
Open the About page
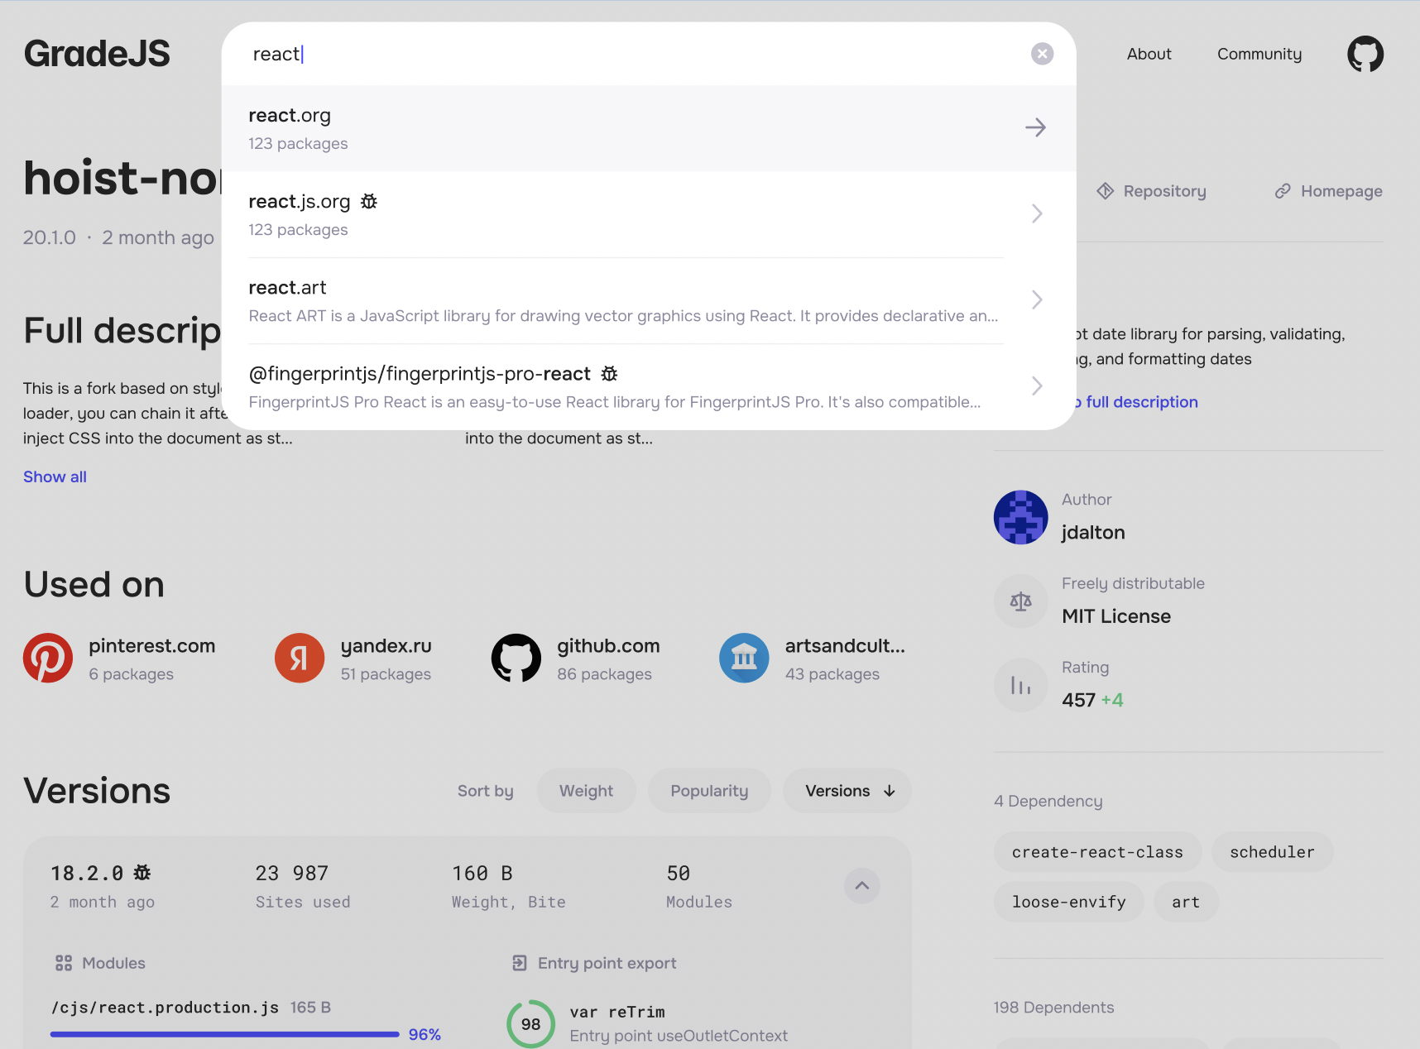pos(1149,54)
